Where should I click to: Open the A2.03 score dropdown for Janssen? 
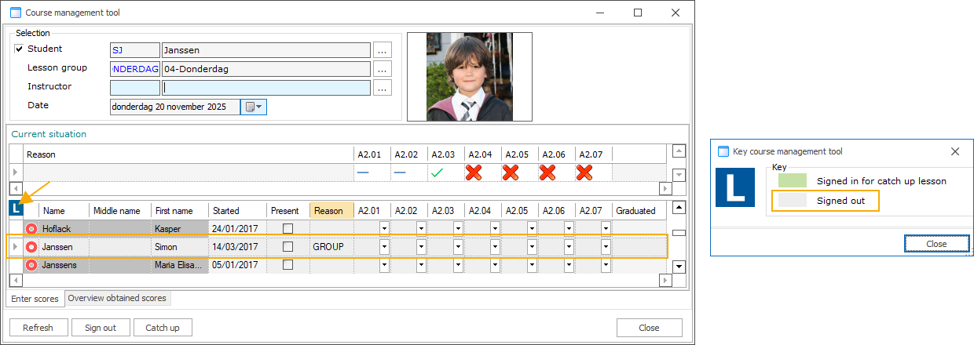pos(458,246)
